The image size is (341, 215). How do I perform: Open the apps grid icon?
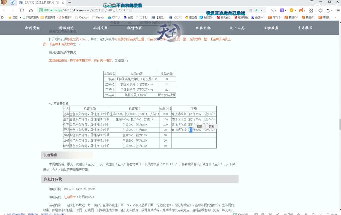[310, 10]
